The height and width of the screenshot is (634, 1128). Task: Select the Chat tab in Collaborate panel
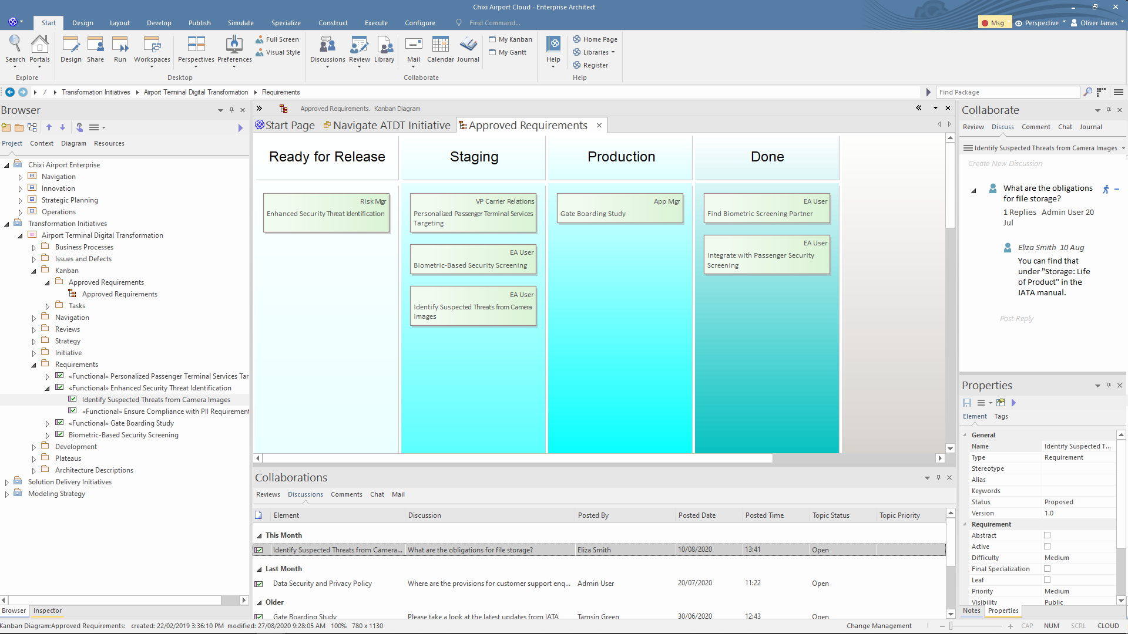coord(1065,127)
